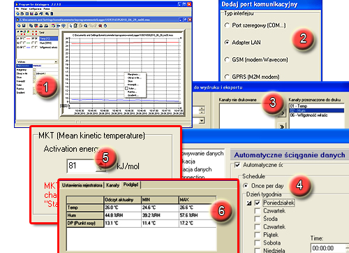Screen dimensions: 349x253
Task: Select 02 - Hum in channels to print
Action: 317,110
